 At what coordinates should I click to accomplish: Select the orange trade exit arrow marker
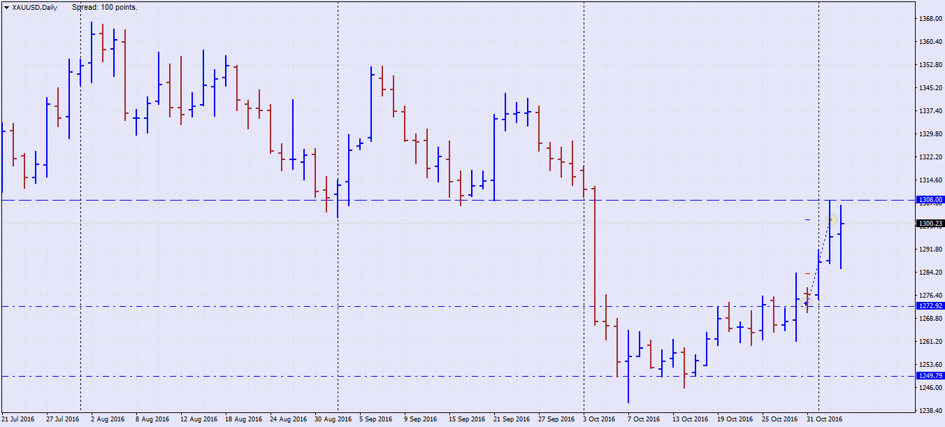pyautogui.click(x=832, y=220)
